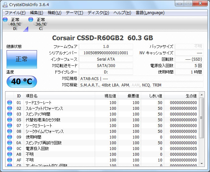Viewport: 210px width, 172px height.
Task: Click the 電源投入回数 value 5 回
Action: 189,66
